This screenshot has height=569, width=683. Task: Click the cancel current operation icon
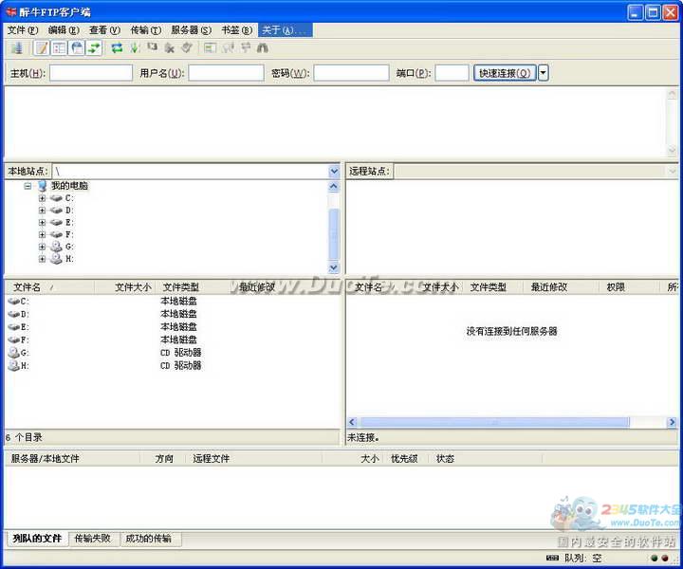point(152,47)
